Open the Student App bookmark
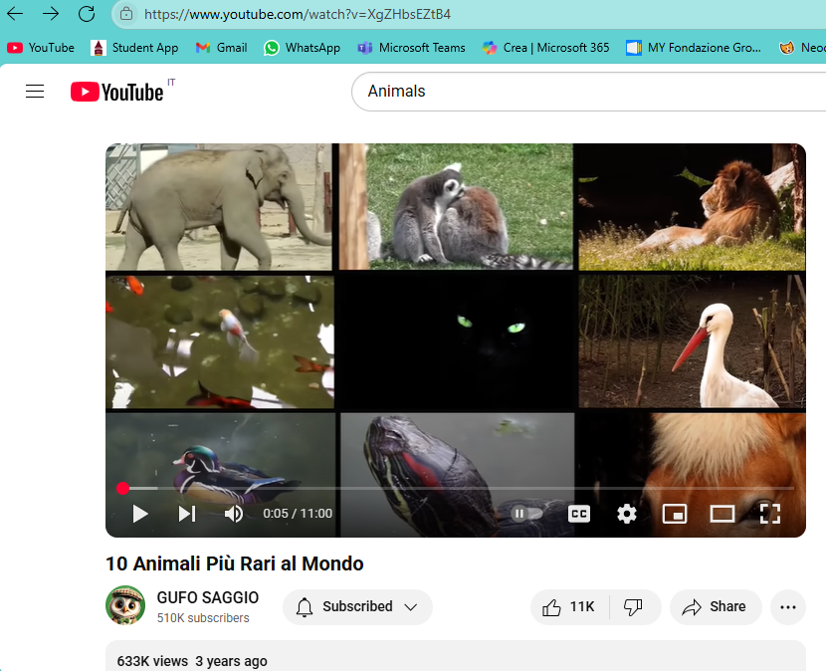Viewport: 826px width, 671px height. [x=134, y=48]
